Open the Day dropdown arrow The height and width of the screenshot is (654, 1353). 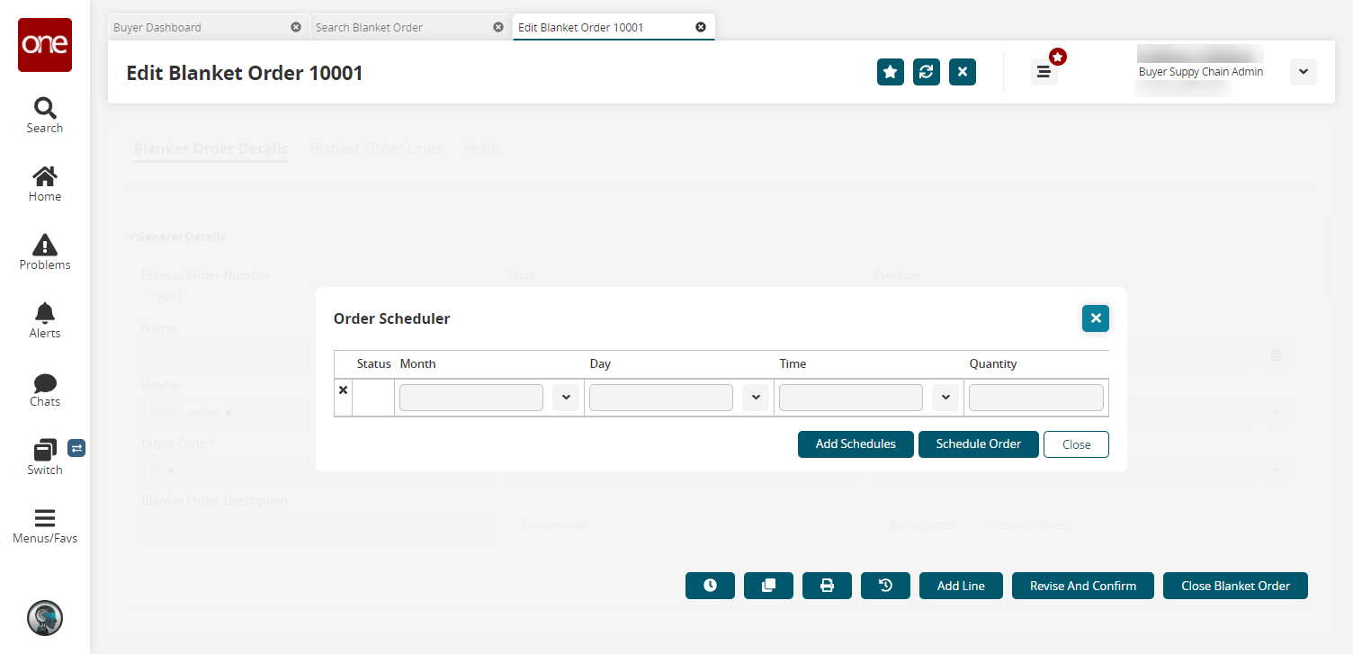(x=756, y=398)
